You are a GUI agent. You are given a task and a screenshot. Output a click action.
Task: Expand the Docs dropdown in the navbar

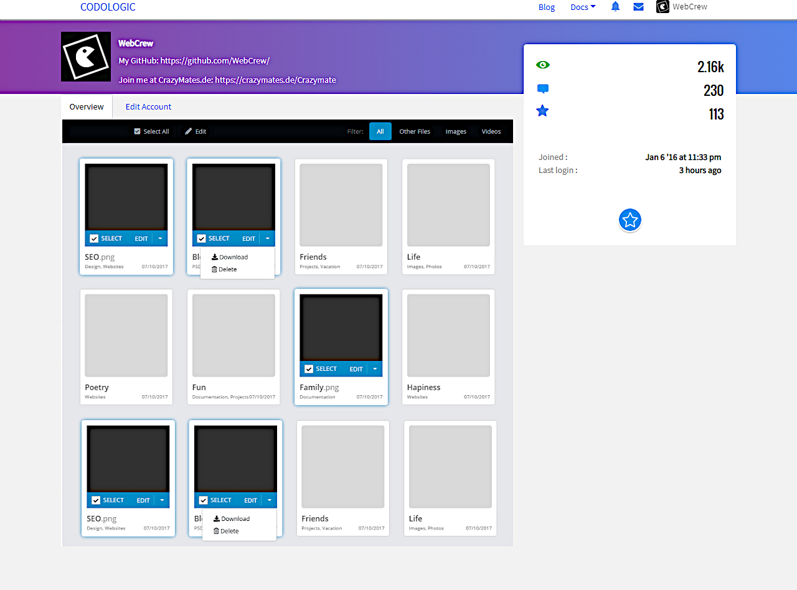pos(583,7)
